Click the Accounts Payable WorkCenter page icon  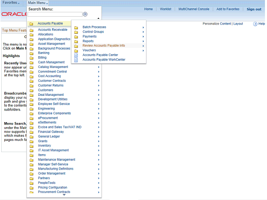coord(76,60)
